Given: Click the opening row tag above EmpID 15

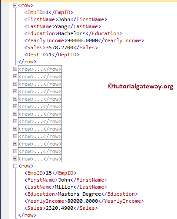Looking at the screenshot, I should [x=26, y=166].
